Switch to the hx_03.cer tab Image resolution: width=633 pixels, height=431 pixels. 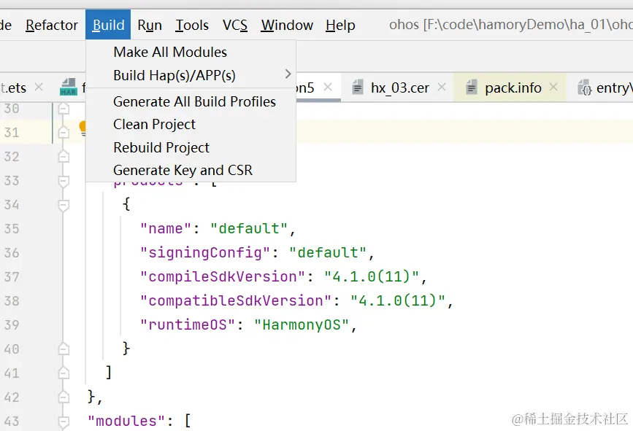[x=399, y=88]
